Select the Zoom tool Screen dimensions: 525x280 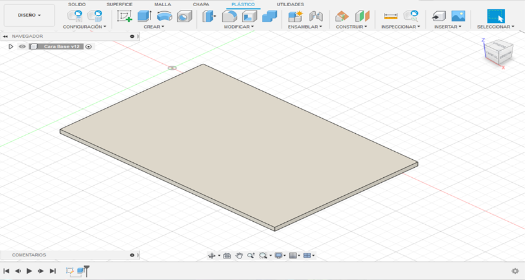click(251, 256)
